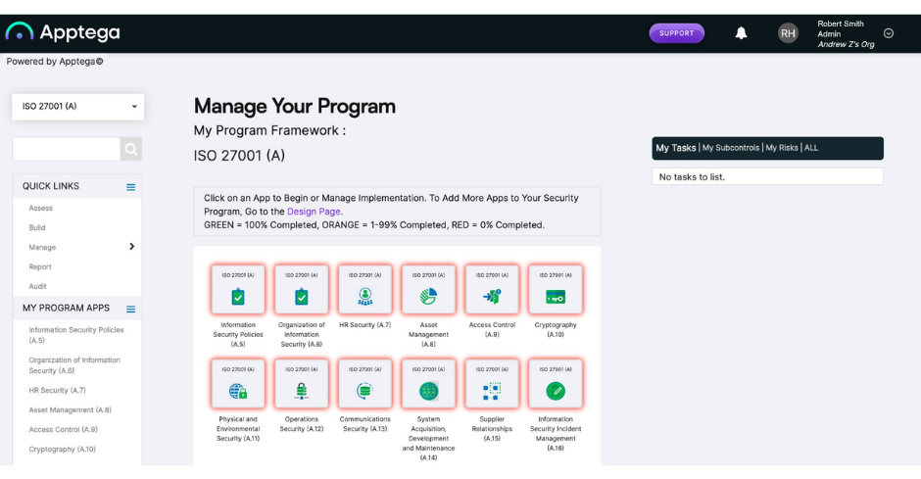921x479 pixels.
Task: Select sidebar HR Security (A.7)
Action: pos(57,391)
